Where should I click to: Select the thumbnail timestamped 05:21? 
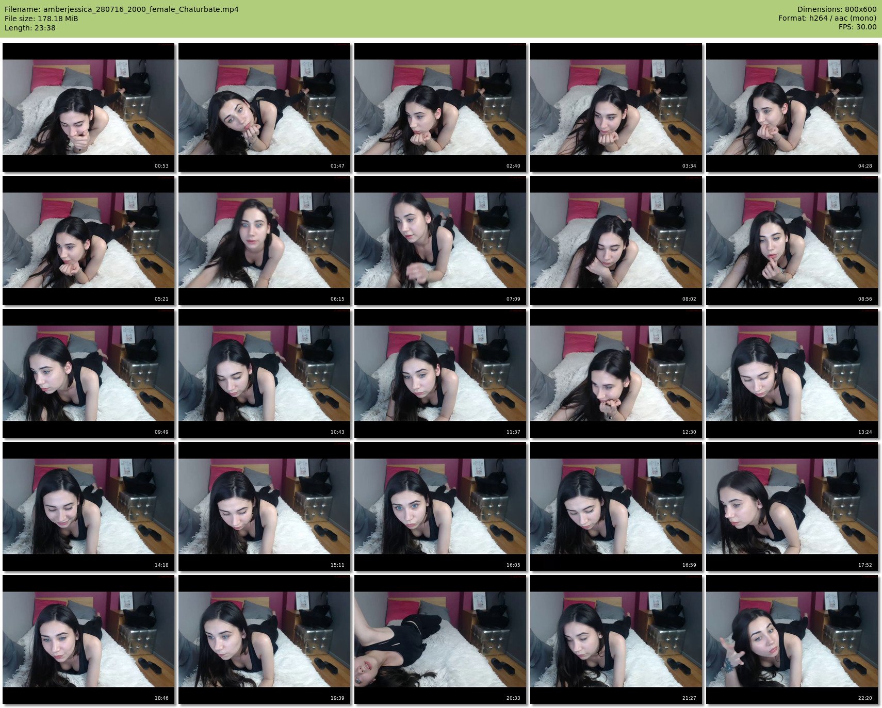point(88,240)
